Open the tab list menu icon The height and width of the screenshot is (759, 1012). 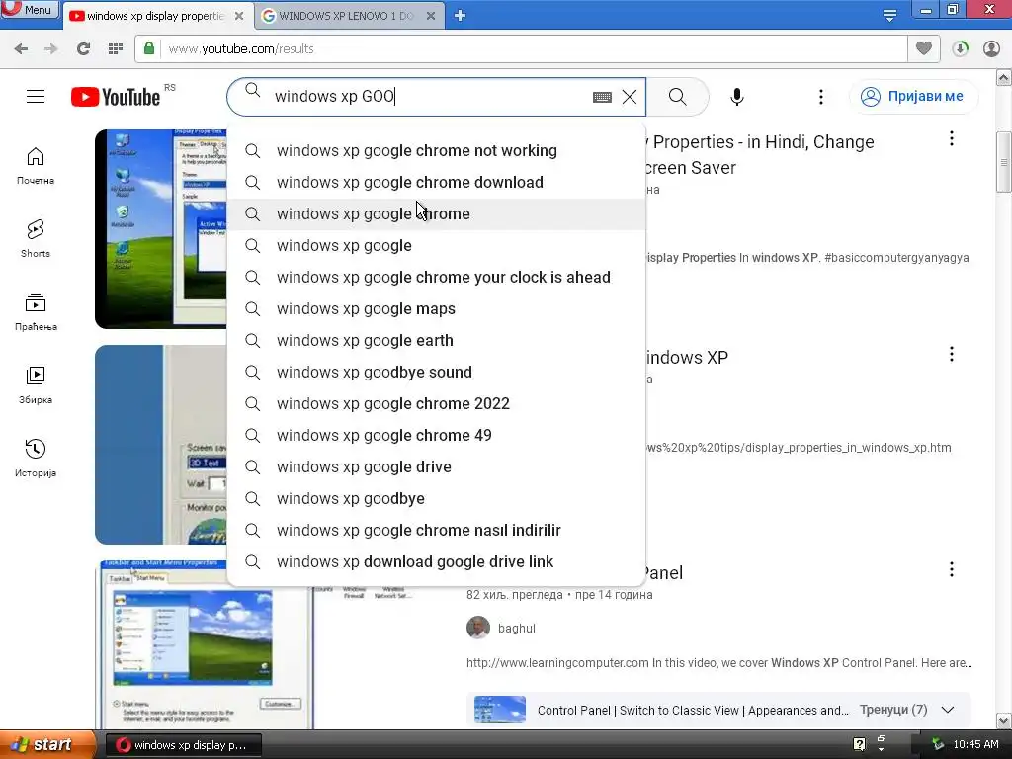(889, 15)
